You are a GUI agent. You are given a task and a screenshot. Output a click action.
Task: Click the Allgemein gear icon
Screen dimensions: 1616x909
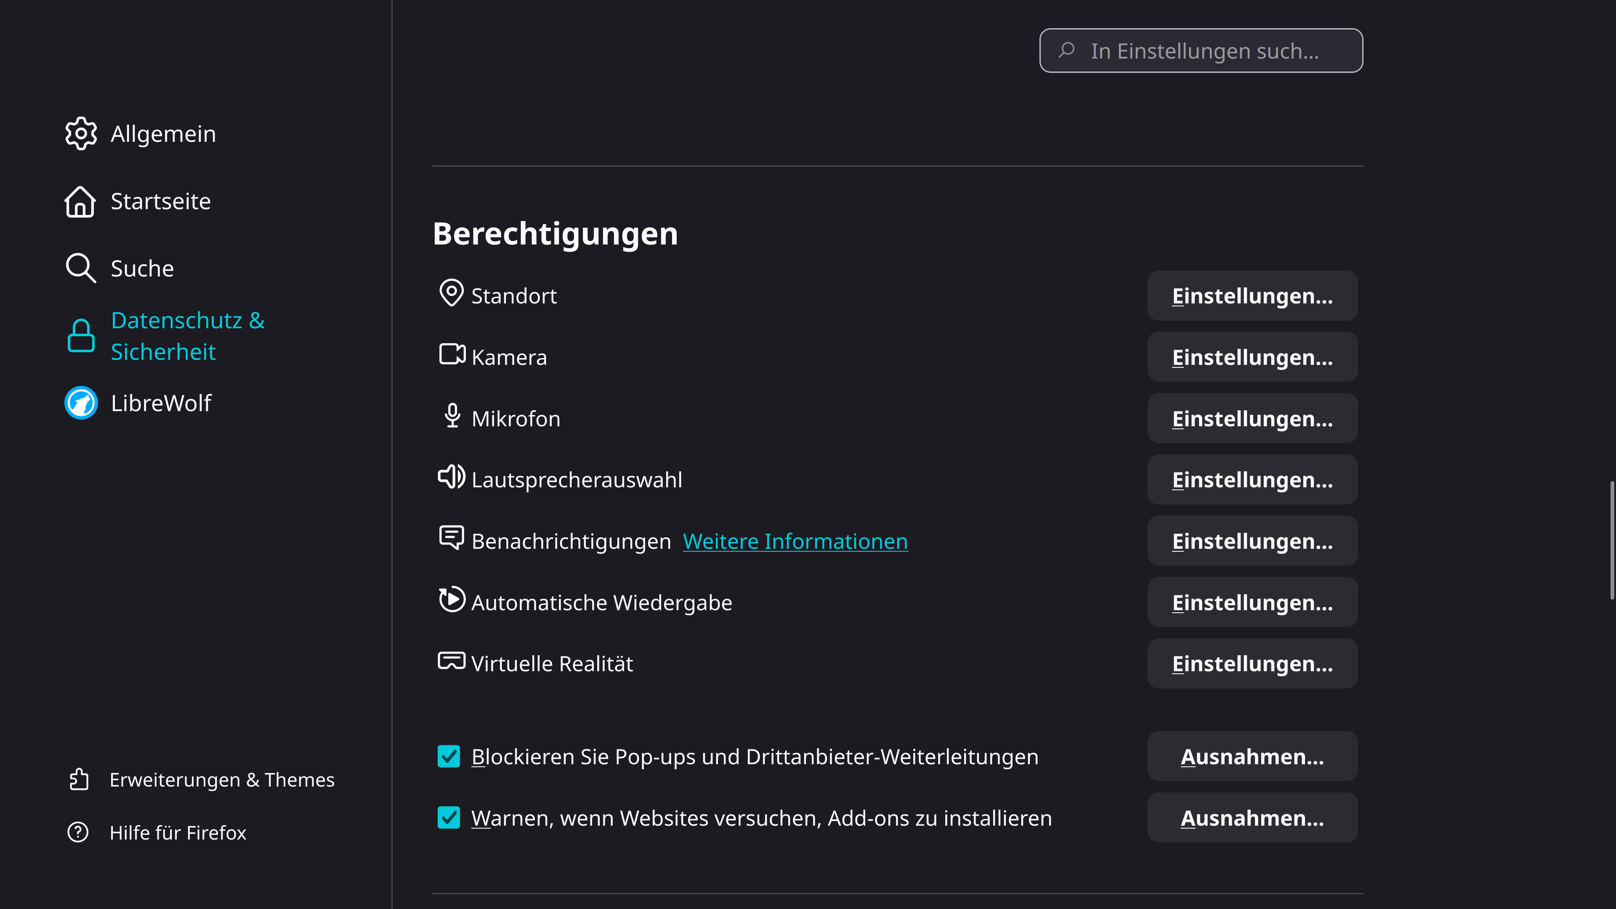80,134
